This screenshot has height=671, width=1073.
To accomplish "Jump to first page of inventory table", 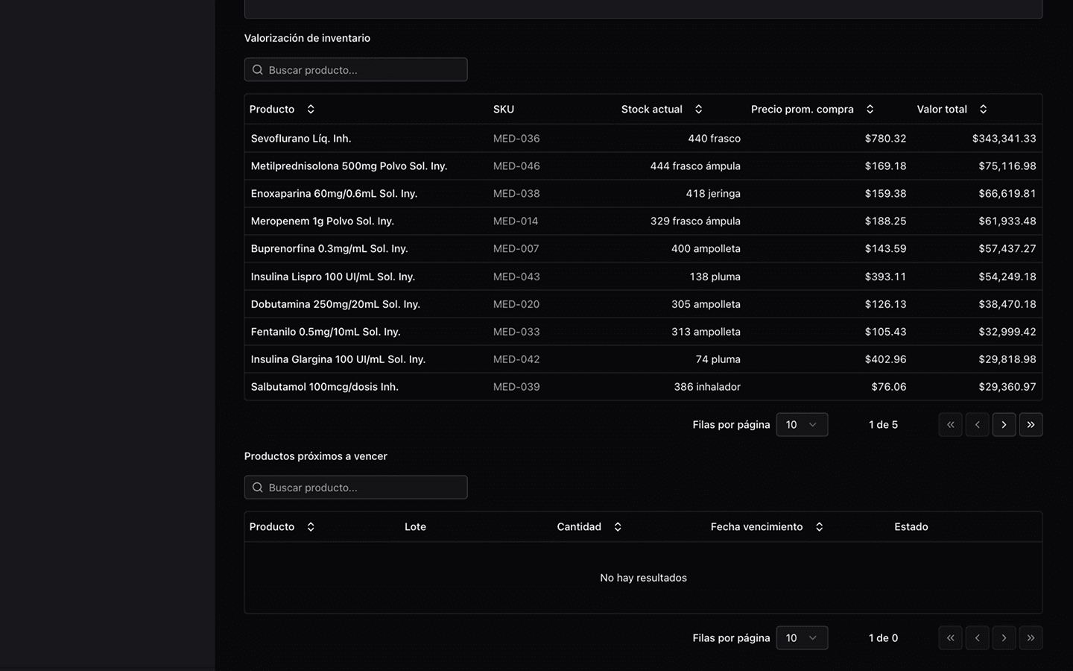I will pos(950,425).
